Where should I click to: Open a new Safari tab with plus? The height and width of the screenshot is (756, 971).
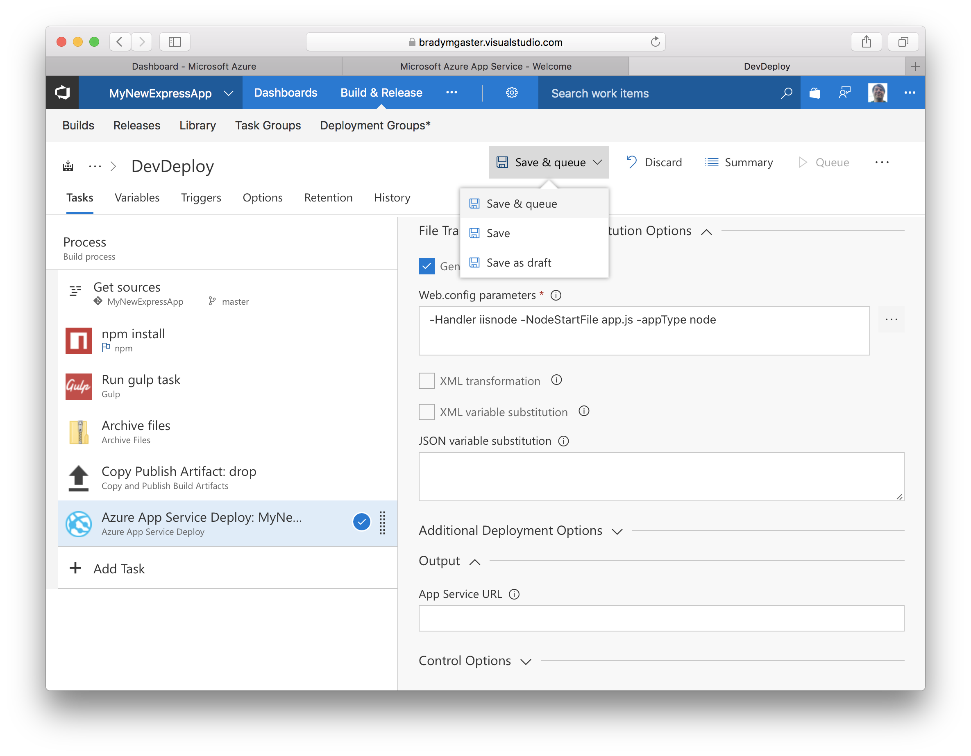point(915,67)
